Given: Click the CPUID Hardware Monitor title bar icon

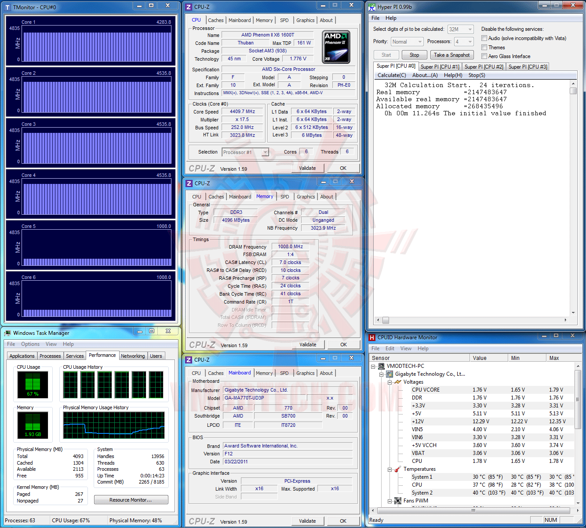Looking at the screenshot, I should coord(372,337).
